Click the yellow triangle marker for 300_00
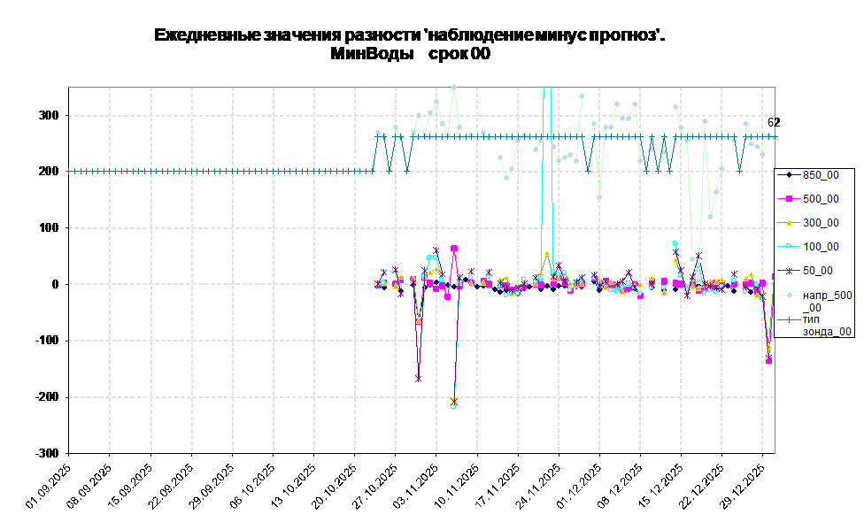 point(788,223)
